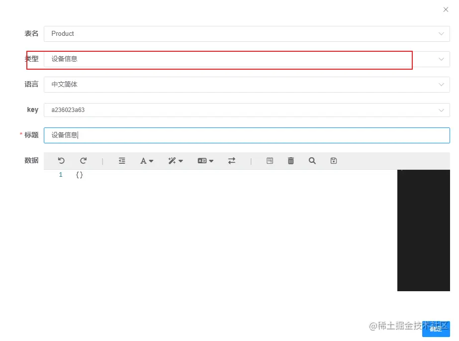This screenshot has height=341, width=459.
Task: Click the dark minimap panel of editor
Action: pos(424,230)
